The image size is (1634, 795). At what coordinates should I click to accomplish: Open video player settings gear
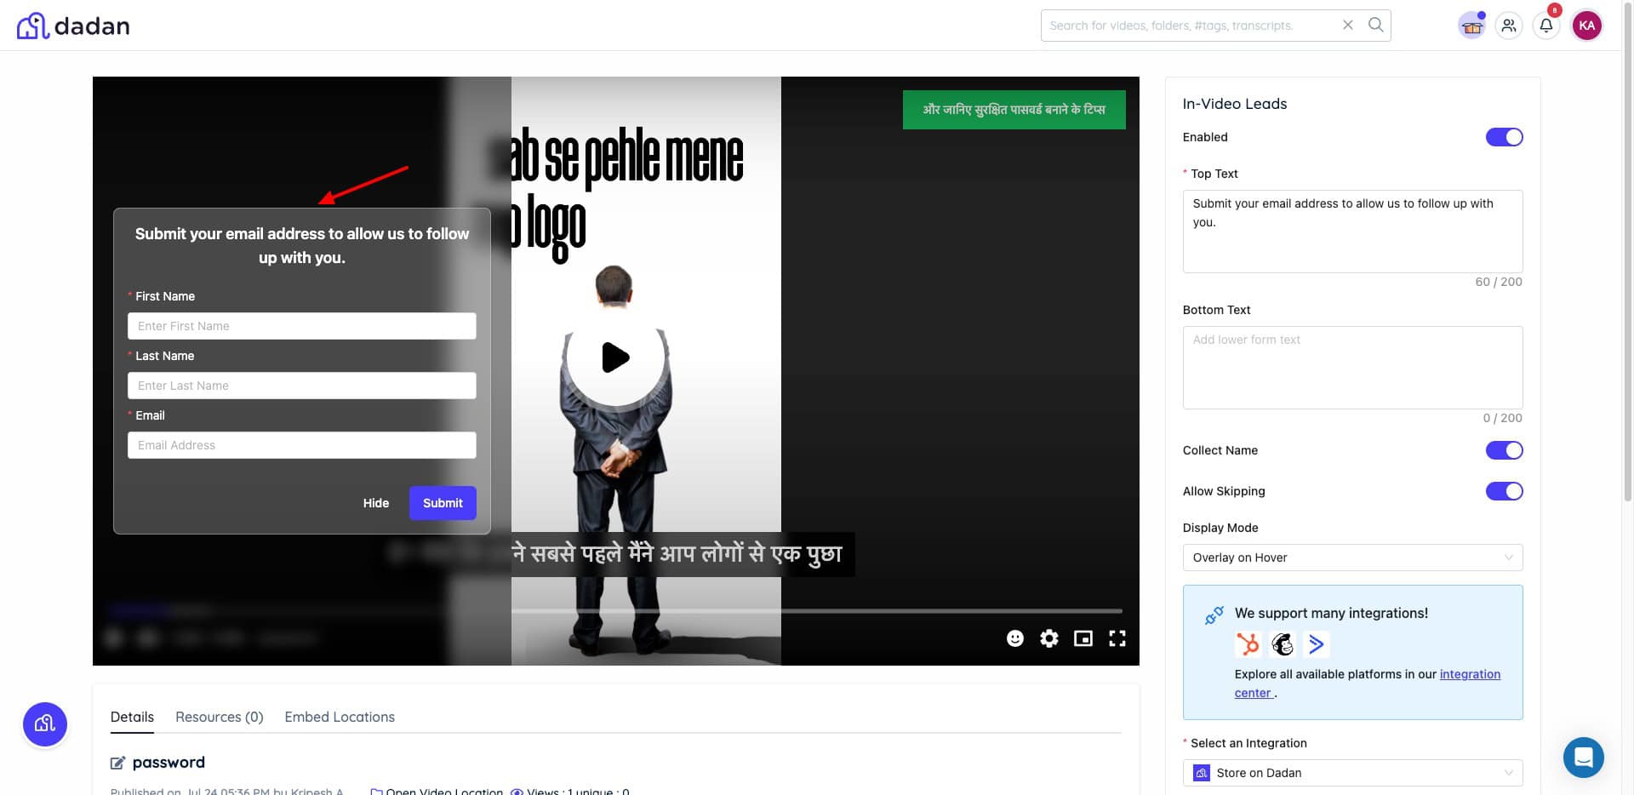pos(1048,638)
